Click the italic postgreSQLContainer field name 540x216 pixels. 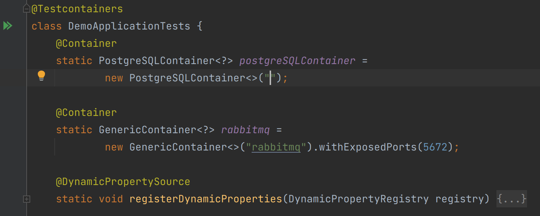(x=297, y=61)
